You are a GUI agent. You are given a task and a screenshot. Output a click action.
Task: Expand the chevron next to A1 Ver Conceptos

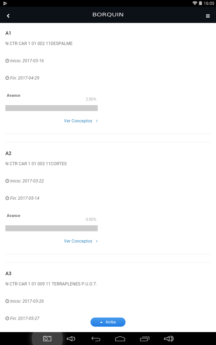click(x=97, y=121)
